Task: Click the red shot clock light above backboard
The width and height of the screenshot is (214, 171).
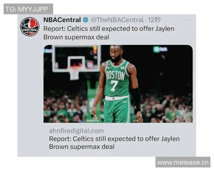Action: coord(95,50)
